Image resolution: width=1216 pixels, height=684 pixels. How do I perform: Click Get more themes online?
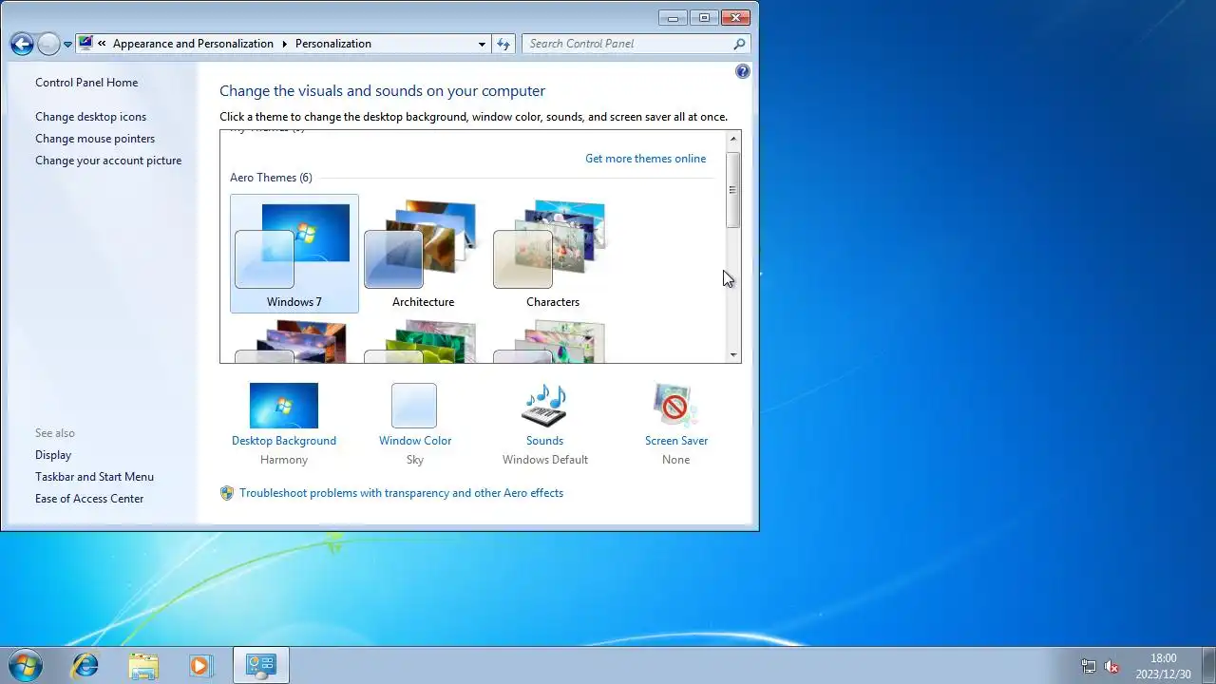click(x=645, y=159)
